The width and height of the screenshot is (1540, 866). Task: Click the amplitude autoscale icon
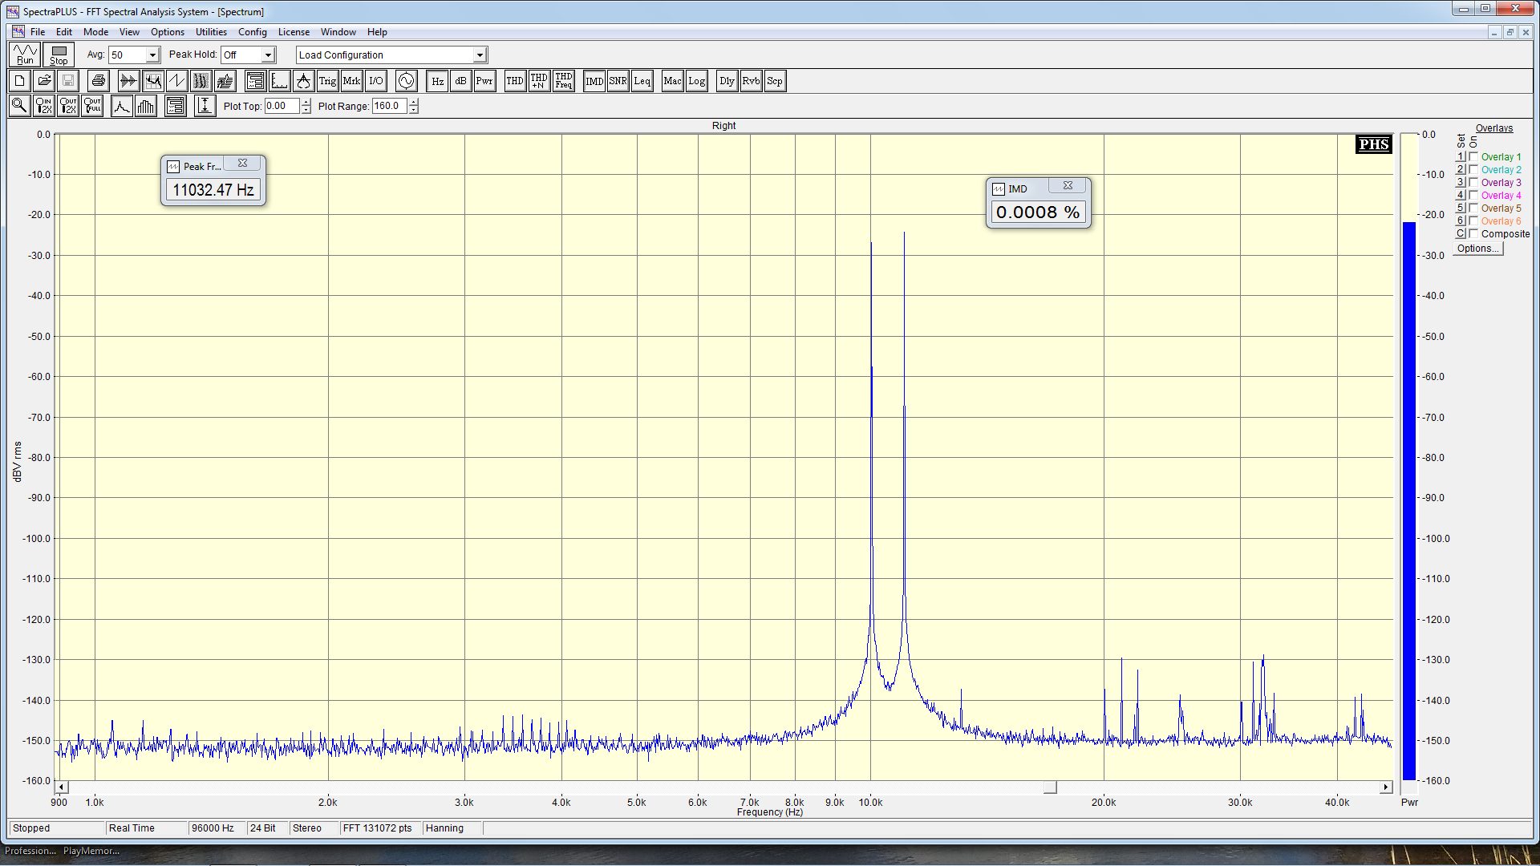pos(205,105)
